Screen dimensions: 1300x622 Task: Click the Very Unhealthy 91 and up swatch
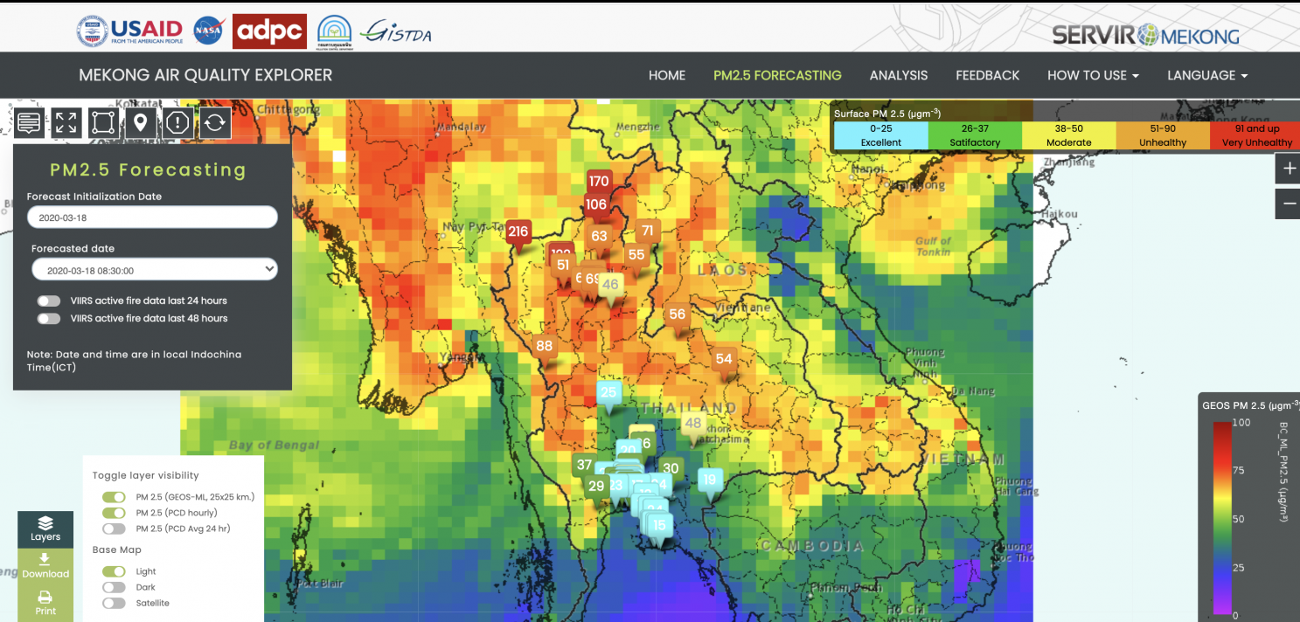1255,135
